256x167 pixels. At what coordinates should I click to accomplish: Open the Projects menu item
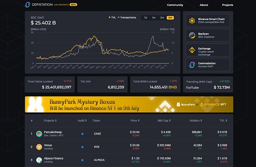click(x=227, y=5)
